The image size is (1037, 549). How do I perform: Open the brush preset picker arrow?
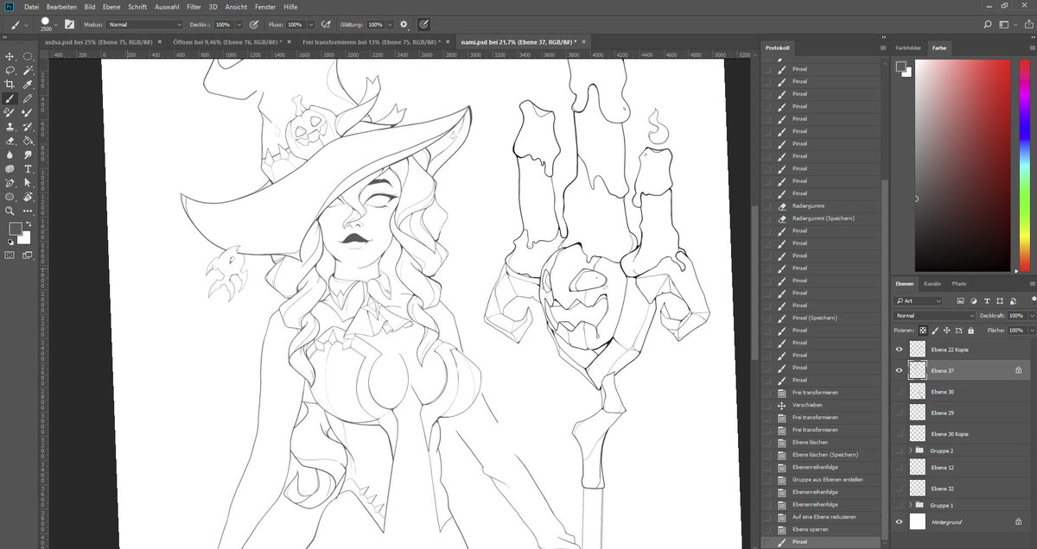[55, 25]
